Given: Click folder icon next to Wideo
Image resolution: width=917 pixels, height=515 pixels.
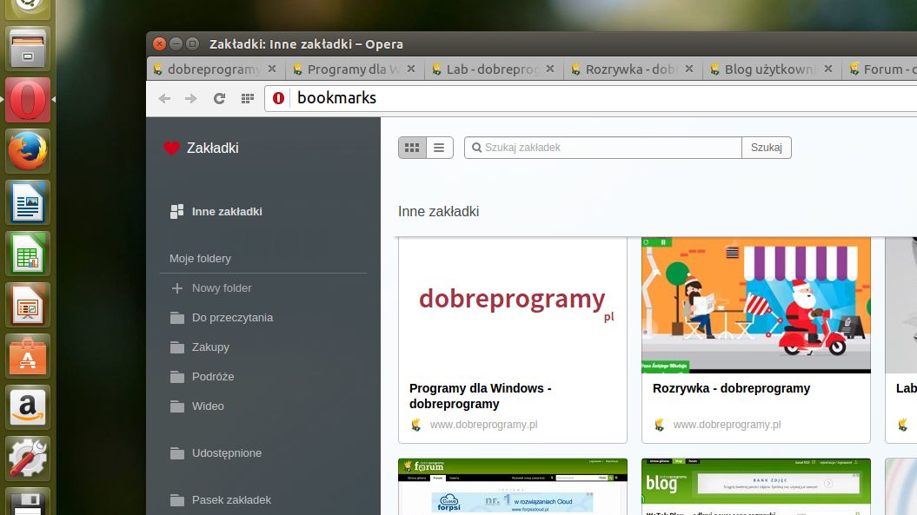Looking at the screenshot, I should [x=177, y=406].
